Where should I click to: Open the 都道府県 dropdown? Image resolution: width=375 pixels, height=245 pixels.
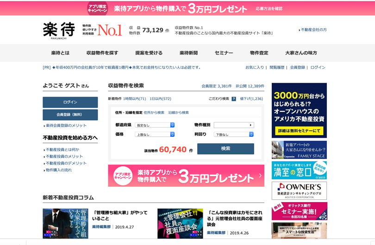155,125
